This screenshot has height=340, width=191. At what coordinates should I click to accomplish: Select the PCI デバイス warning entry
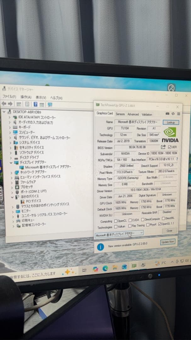pos(31,201)
